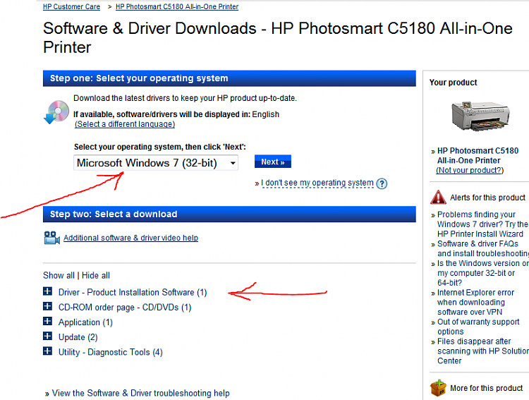Expand Utility - Diagnostic Tools category

(47, 351)
